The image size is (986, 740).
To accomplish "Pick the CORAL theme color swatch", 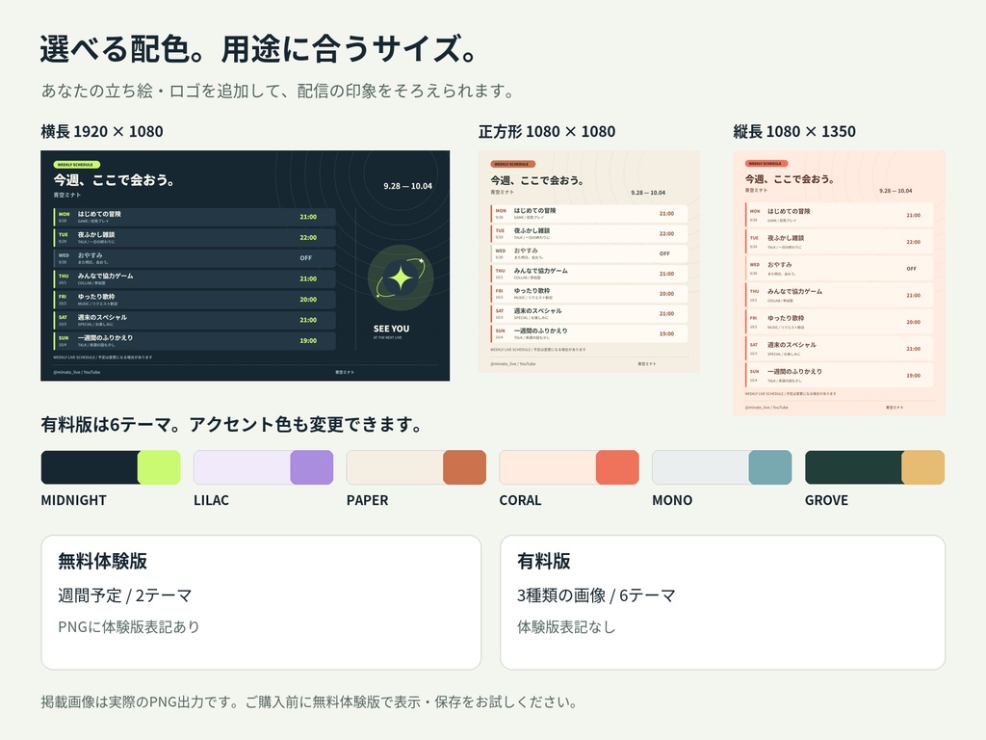I will [569, 467].
